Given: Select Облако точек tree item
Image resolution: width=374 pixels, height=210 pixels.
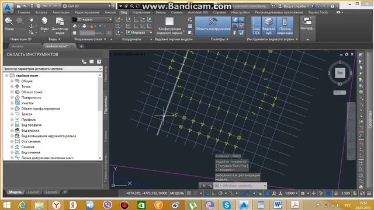Looking at the screenshot, I should (x=32, y=92).
